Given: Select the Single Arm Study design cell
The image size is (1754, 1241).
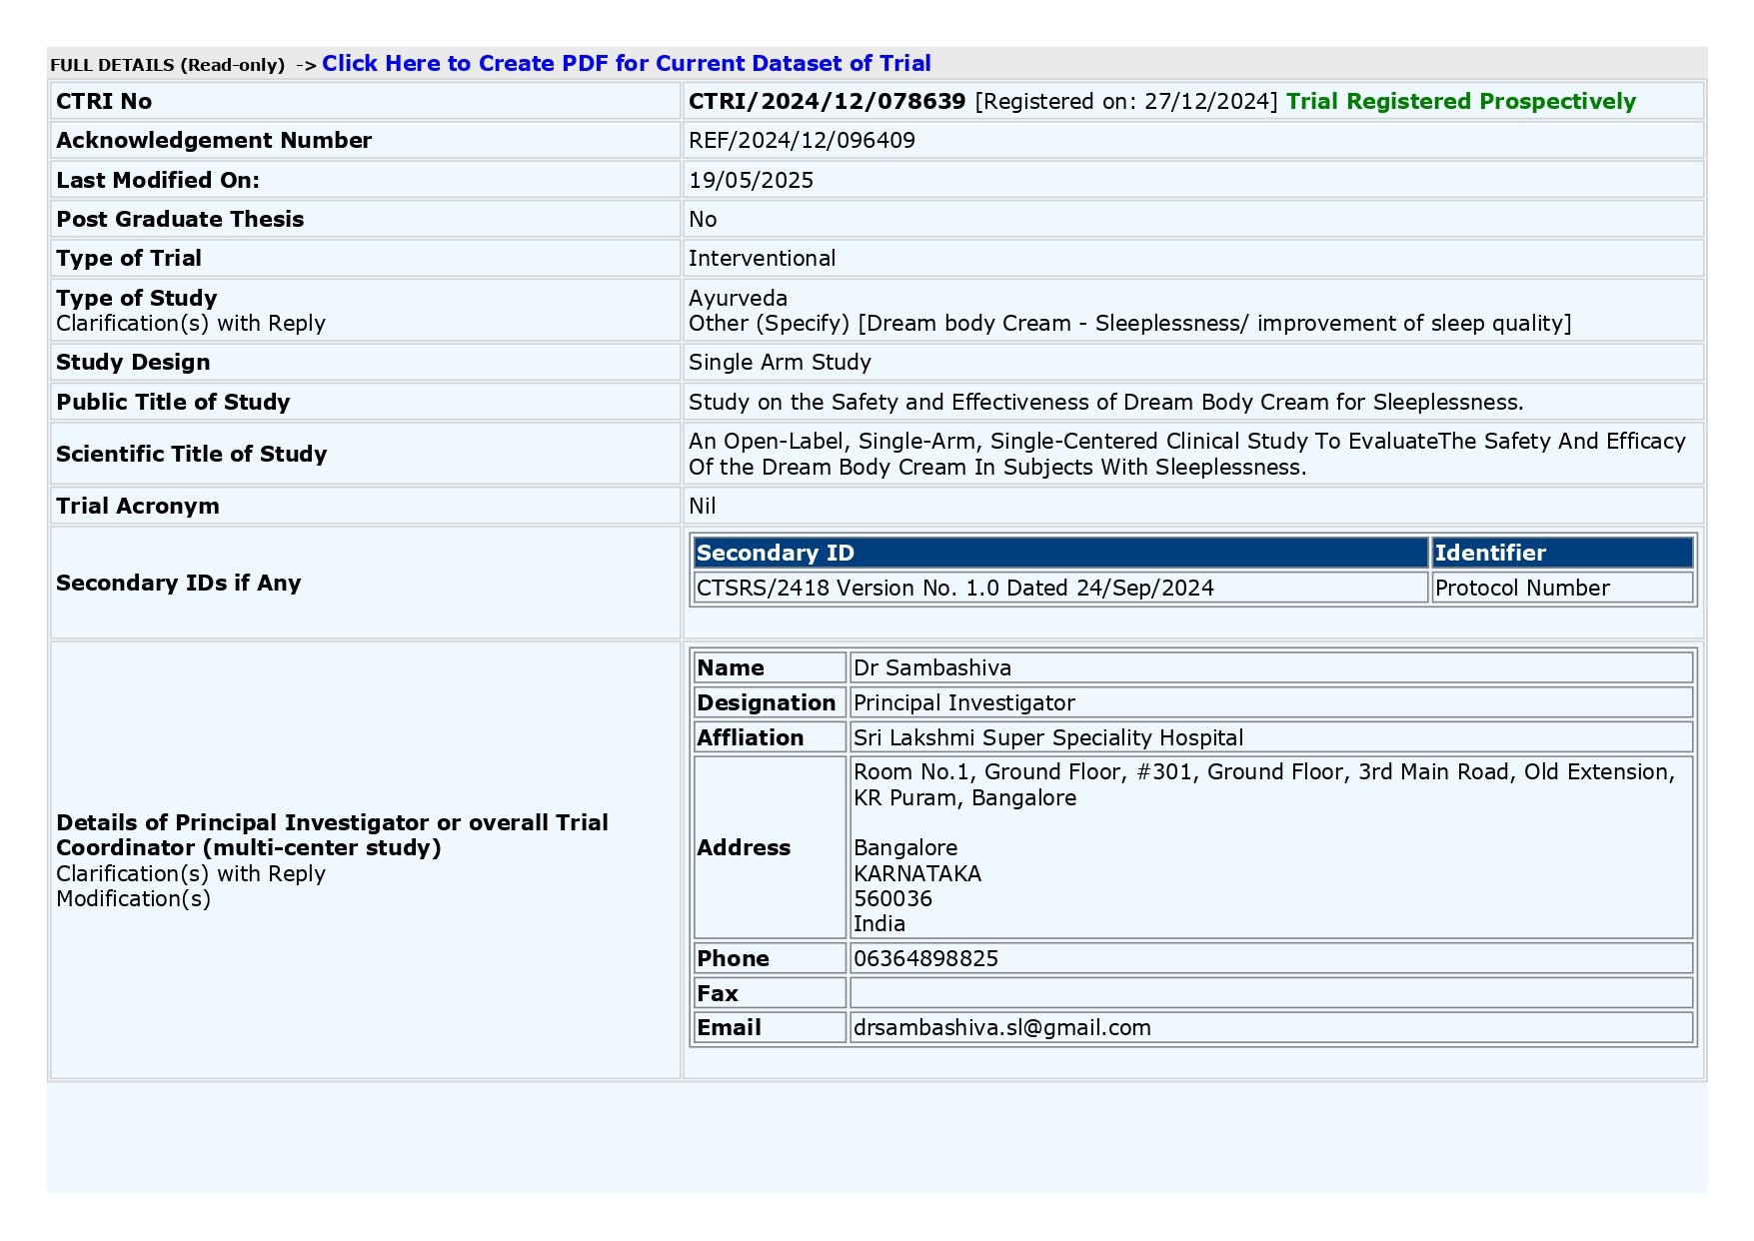Looking at the screenshot, I should (x=780, y=362).
